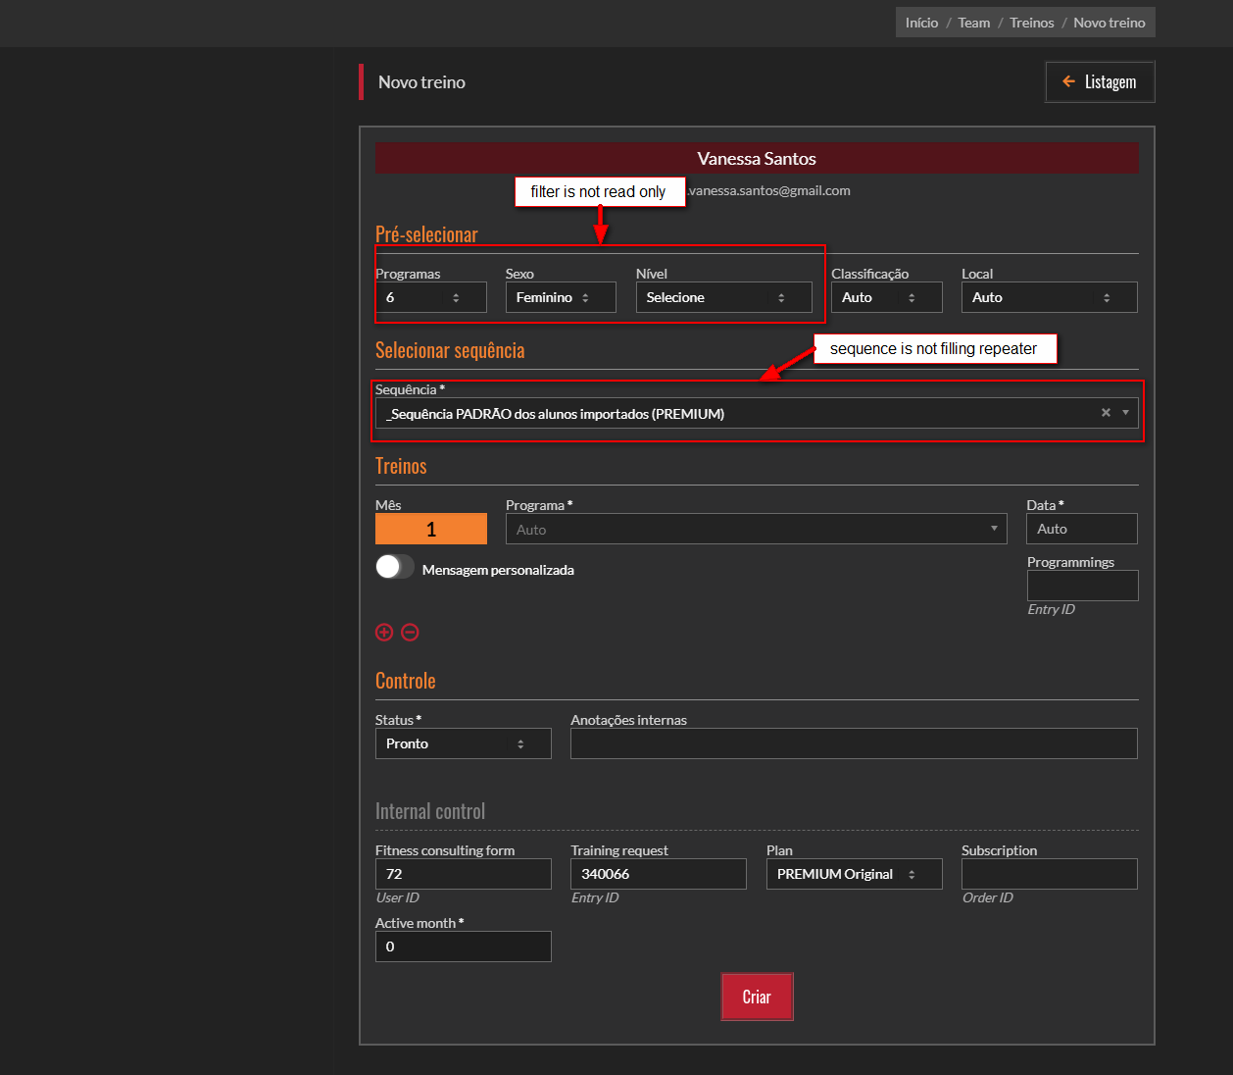Go to Início in the breadcrumb
Screen dimensions: 1233x1075
[921, 23]
